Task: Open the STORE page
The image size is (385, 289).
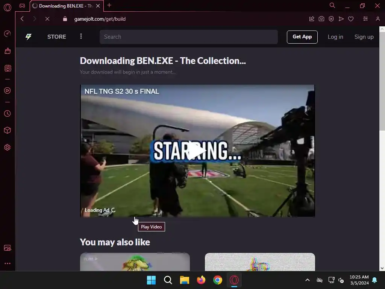Action: [57, 37]
